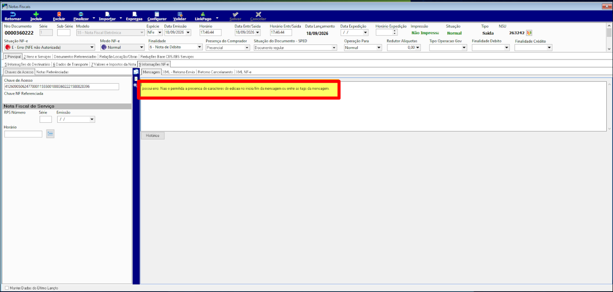Click the Horário Expedição stepper arrows
Image resolution: width=613 pixels, height=292 pixels.
(394, 32)
